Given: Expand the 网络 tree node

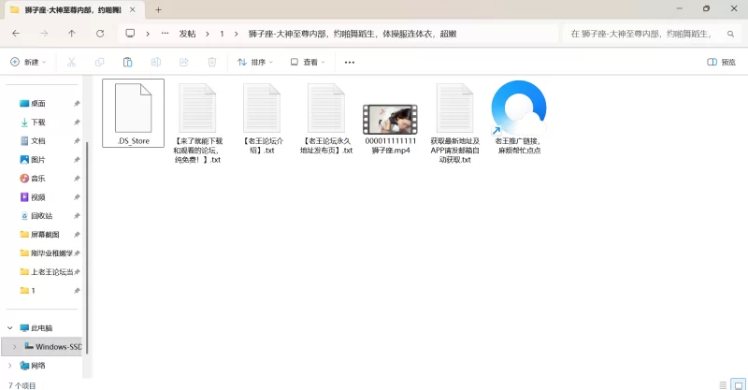Looking at the screenshot, I should click(x=10, y=366).
